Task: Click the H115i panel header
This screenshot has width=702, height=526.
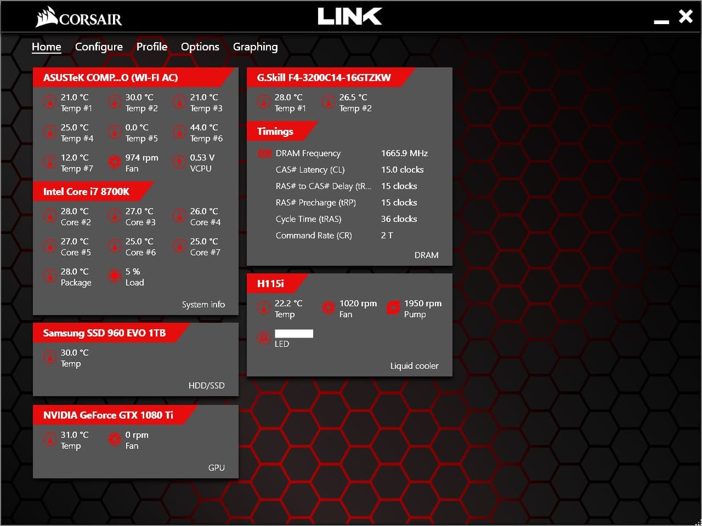Action: click(x=278, y=284)
